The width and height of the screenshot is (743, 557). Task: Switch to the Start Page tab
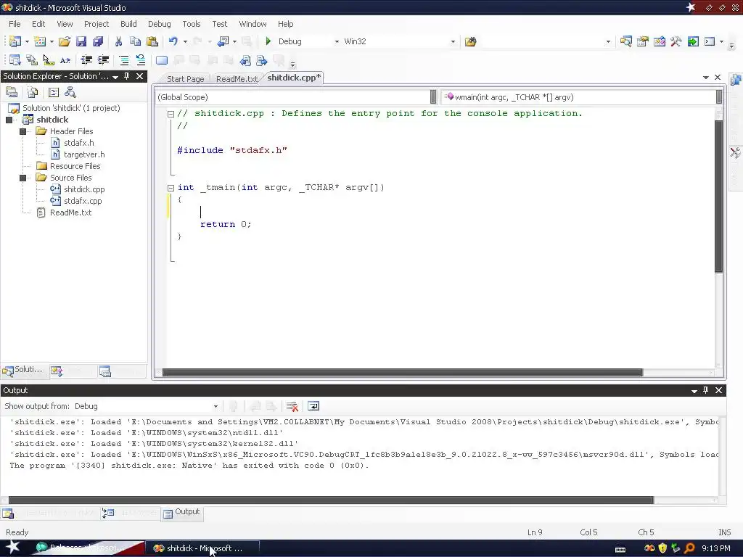click(185, 79)
